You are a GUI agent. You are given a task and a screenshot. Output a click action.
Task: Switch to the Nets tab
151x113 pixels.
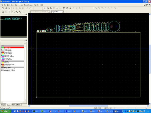pyautogui.click(x=19, y=104)
